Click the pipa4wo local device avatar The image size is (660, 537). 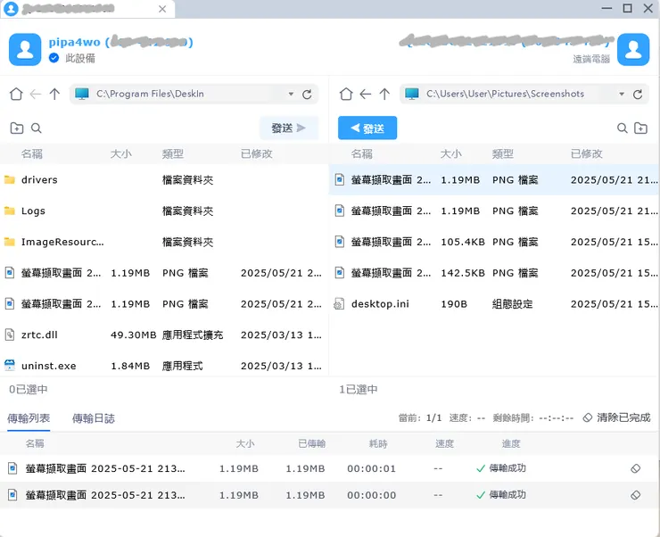click(25, 50)
